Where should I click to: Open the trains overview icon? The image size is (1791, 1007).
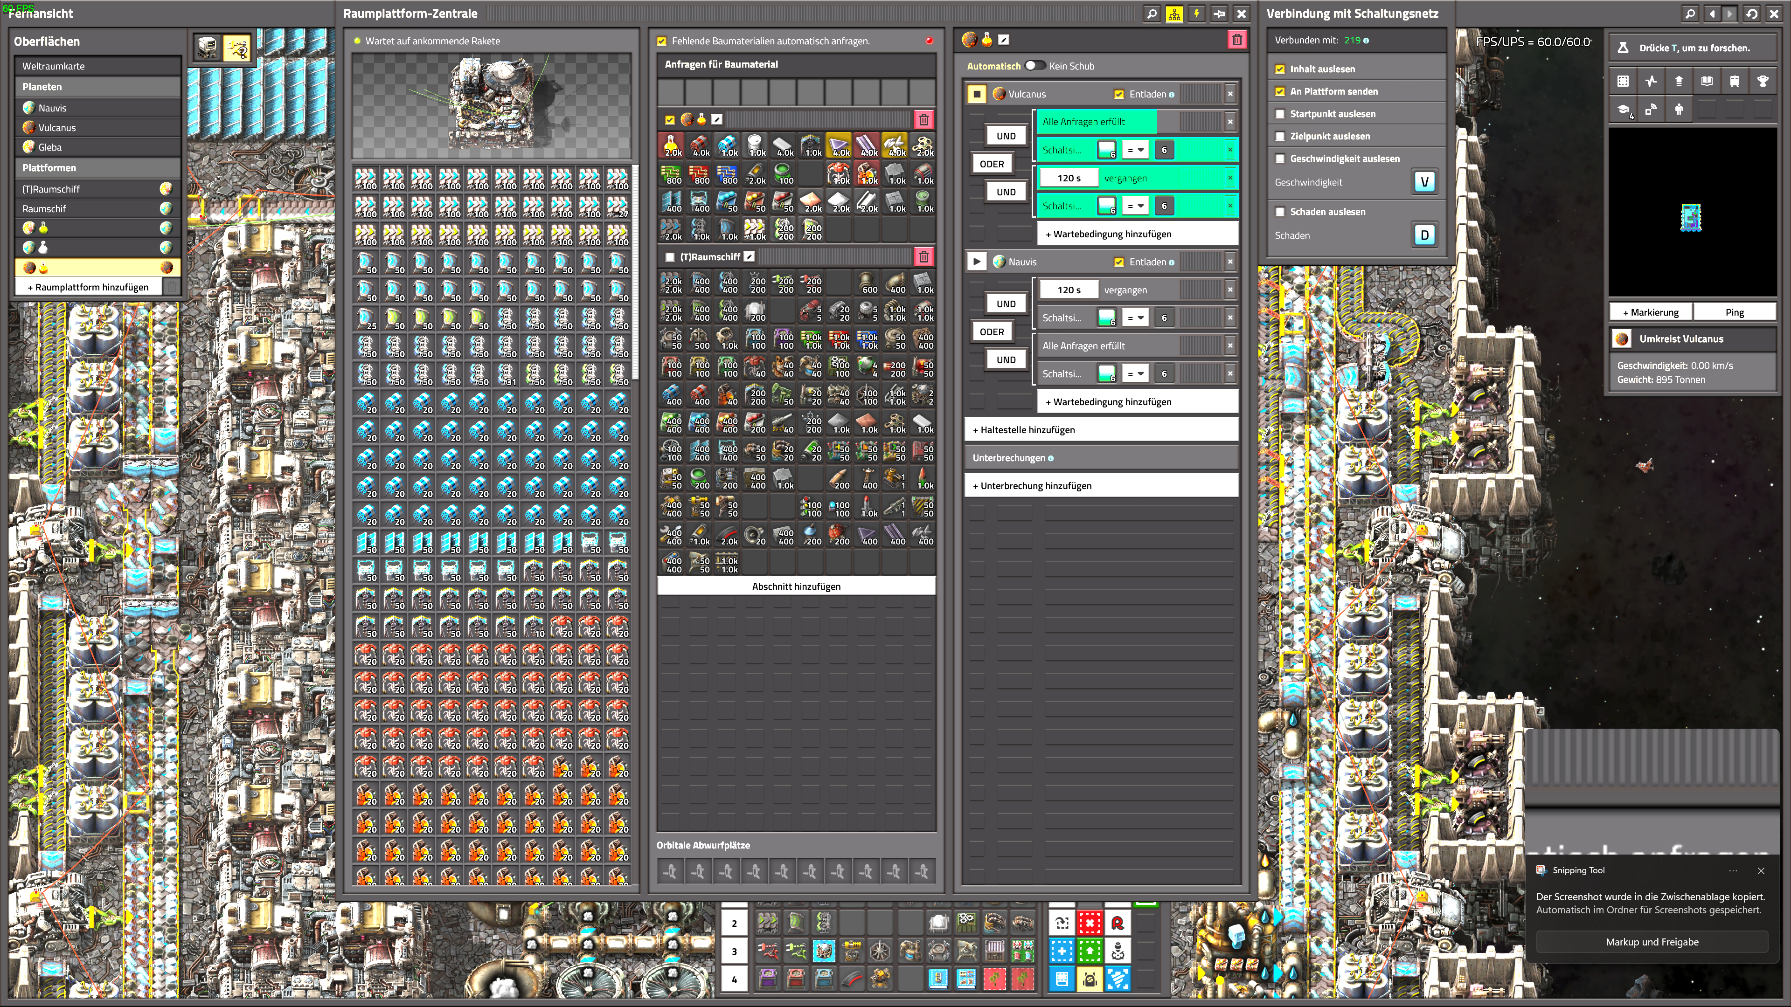[1735, 81]
